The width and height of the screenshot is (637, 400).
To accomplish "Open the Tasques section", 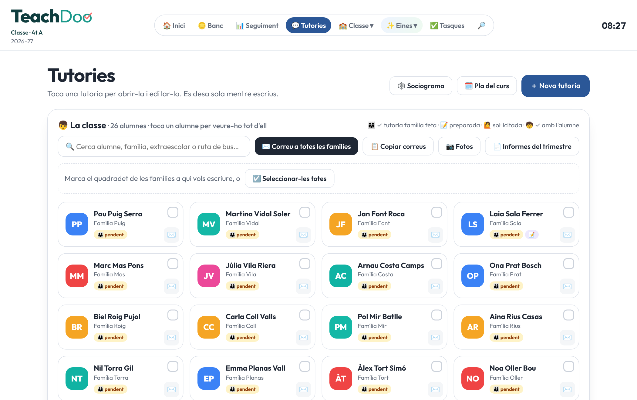I will coord(447,25).
